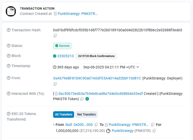Click contract icon before transfer recipient PunkStrategy
The width and height of the screenshot is (193, 140).
tap(106, 125)
